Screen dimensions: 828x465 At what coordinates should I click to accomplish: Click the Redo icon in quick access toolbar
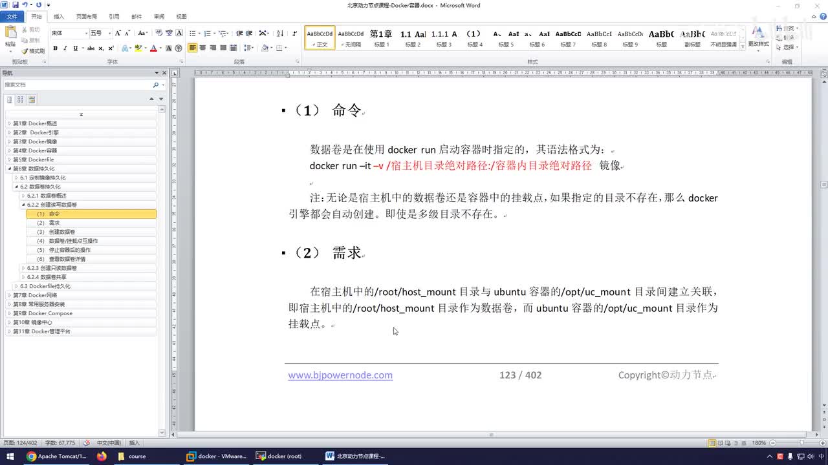coord(39,5)
